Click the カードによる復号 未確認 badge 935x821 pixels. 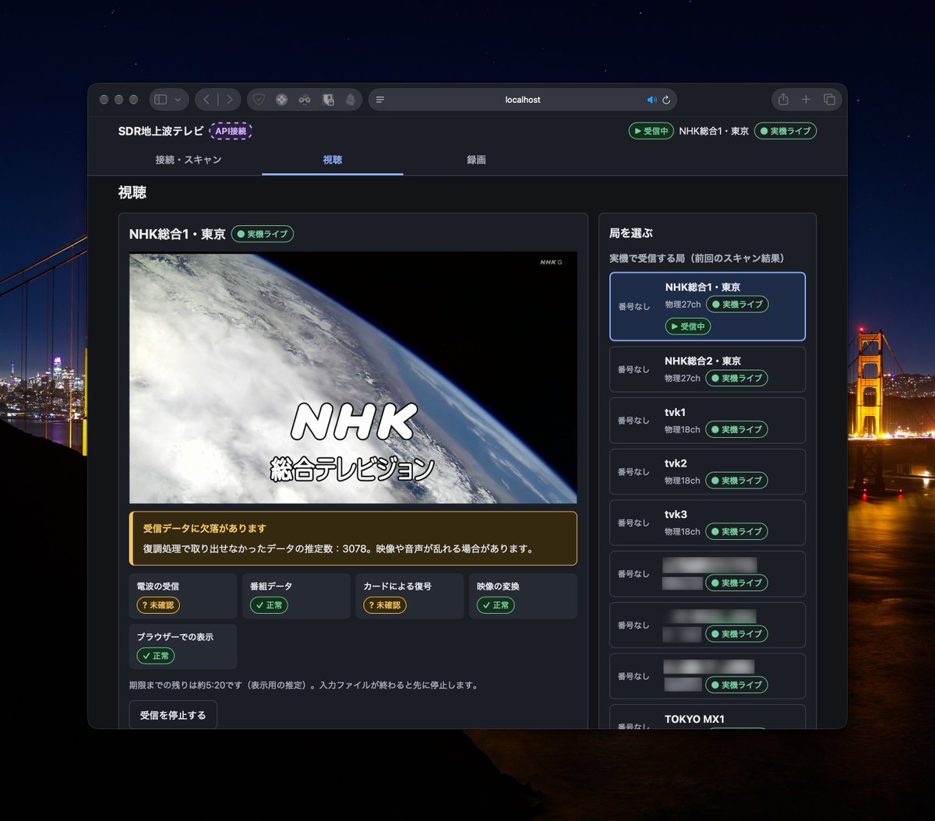click(385, 605)
